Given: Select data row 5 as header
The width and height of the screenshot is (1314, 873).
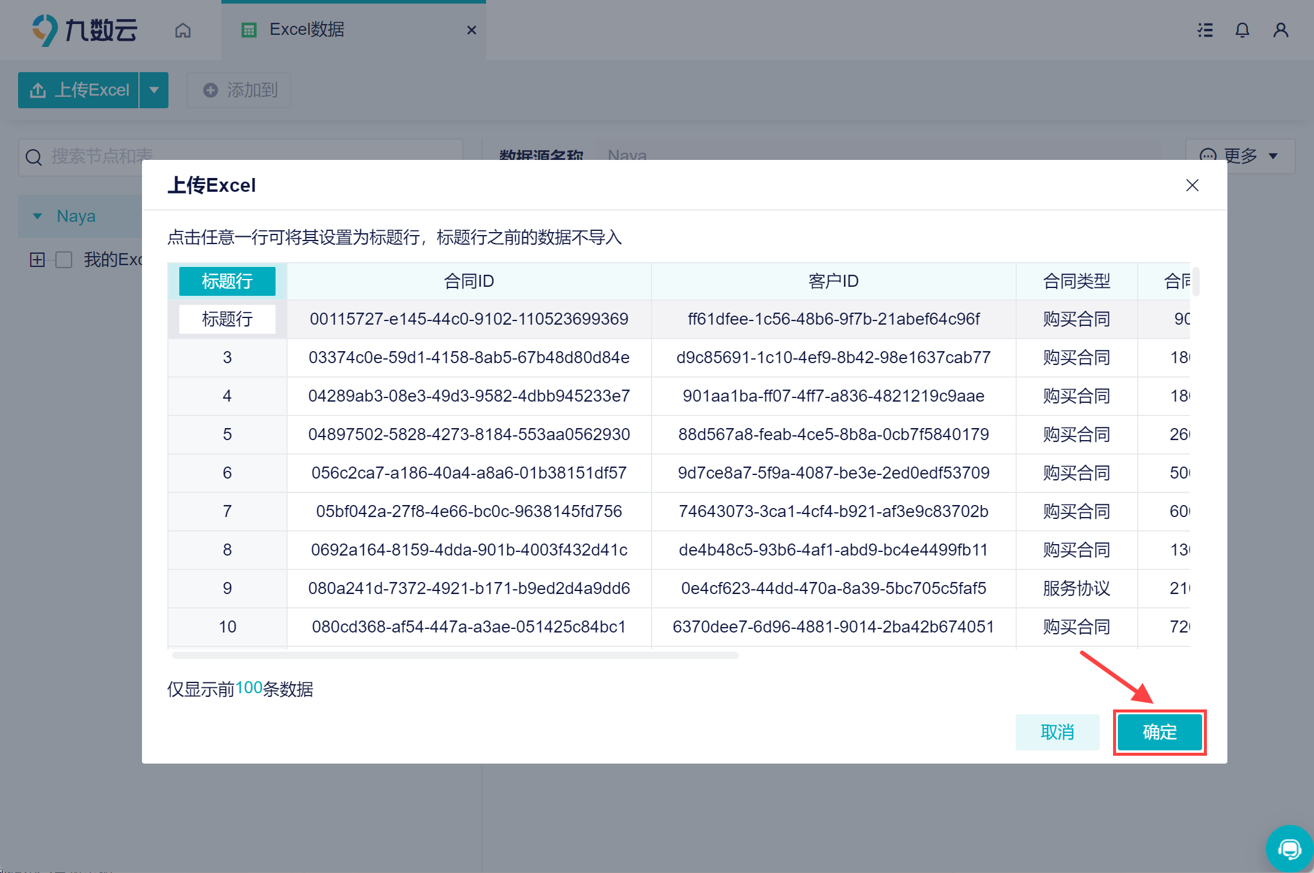Looking at the screenshot, I should click(227, 434).
